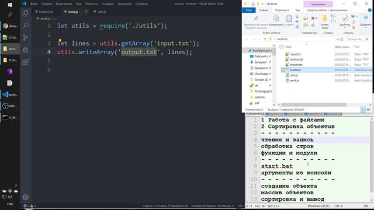The image size is (374, 210).
Task: Toggle the select-all checkbox in Explorer header
Action: 282,47
